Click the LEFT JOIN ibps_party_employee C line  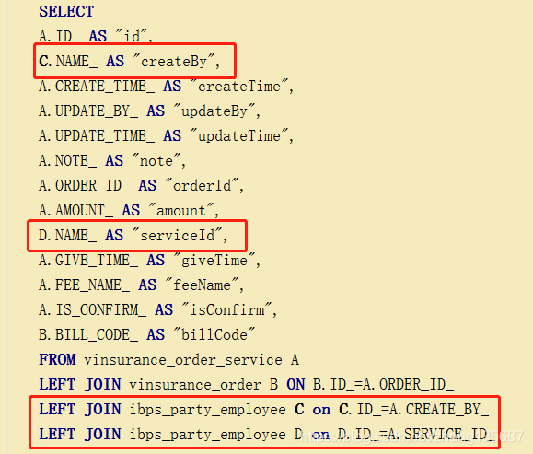[264, 410]
